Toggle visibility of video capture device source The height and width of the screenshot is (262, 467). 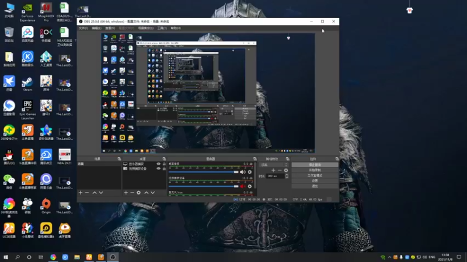click(x=158, y=168)
